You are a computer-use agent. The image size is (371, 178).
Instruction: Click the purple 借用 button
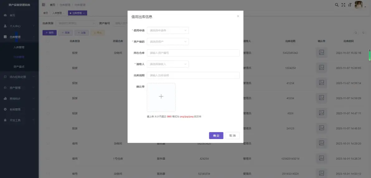point(49,33)
